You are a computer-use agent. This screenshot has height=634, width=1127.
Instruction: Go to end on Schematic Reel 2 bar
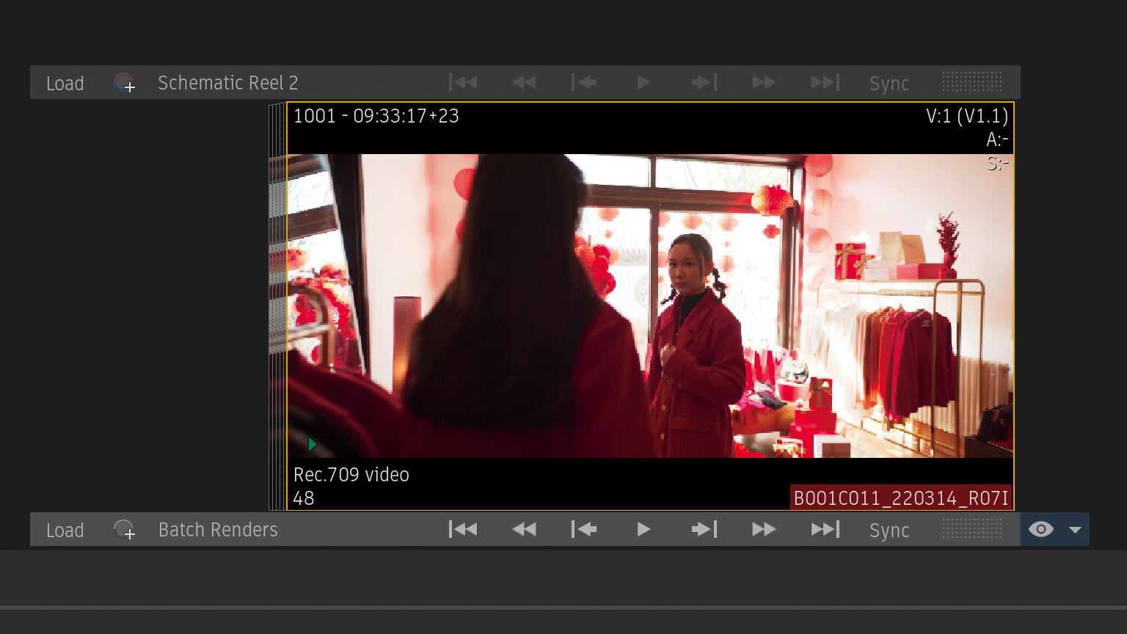[825, 82]
